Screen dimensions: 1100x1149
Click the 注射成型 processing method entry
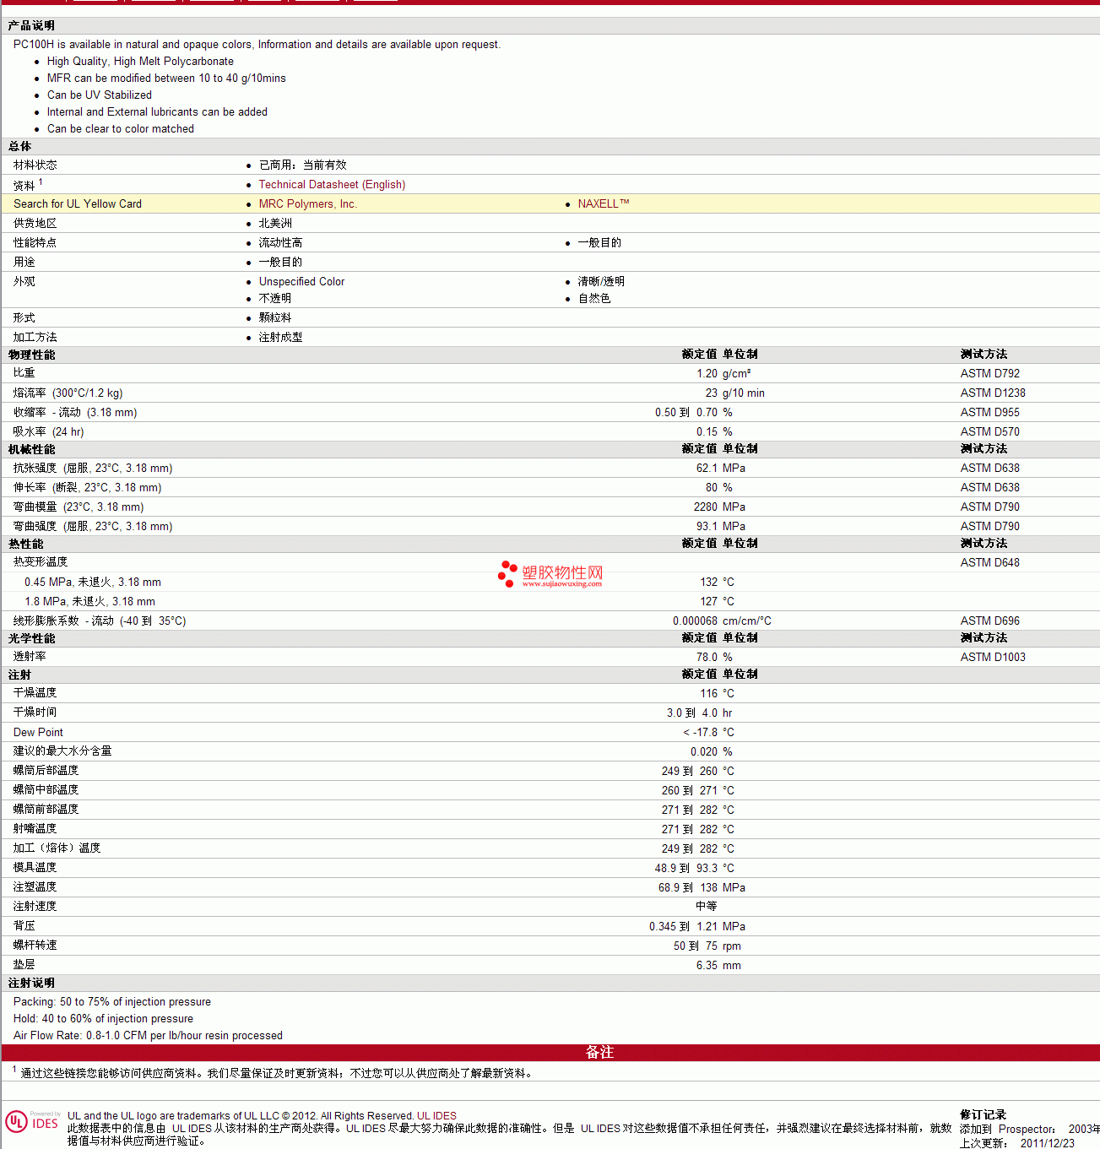click(280, 337)
